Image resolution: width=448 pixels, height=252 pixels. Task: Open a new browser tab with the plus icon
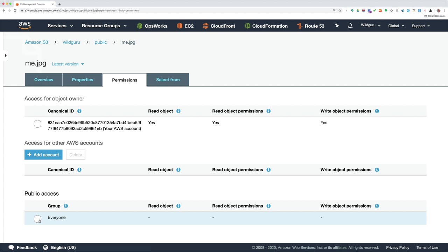pyautogui.click(x=59, y=4)
